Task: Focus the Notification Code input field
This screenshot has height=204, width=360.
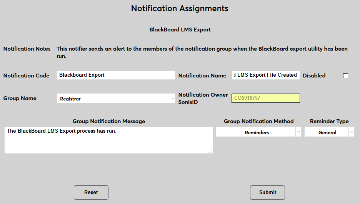Action: click(x=116, y=75)
